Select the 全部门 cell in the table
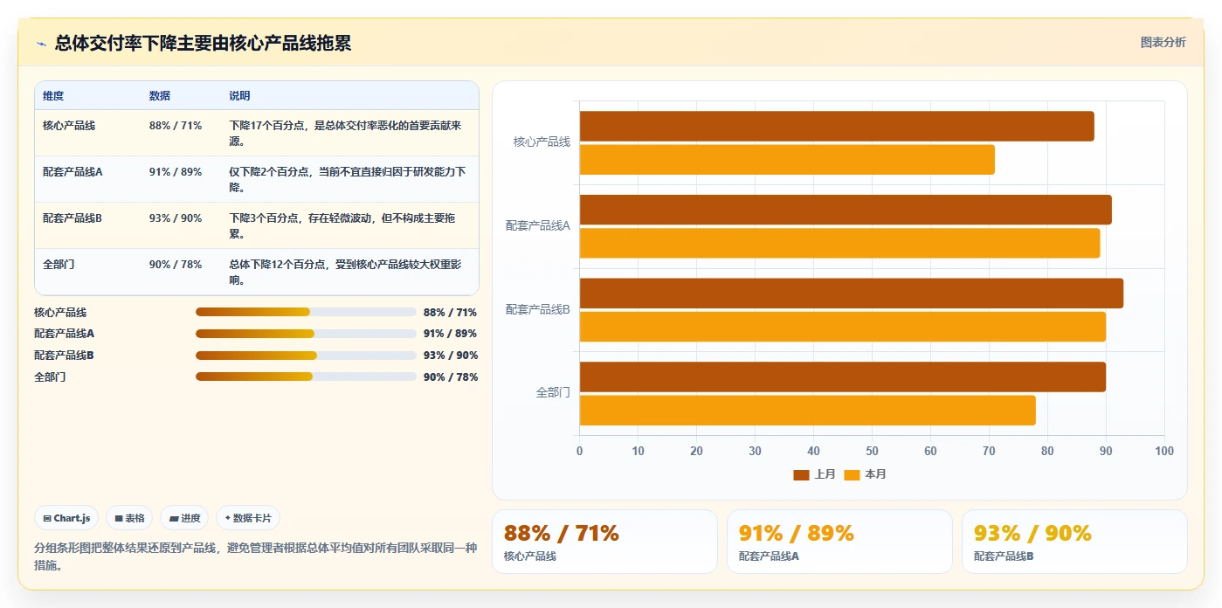The height and width of the screenshot is (608, 1222). (x=59, y=265)
